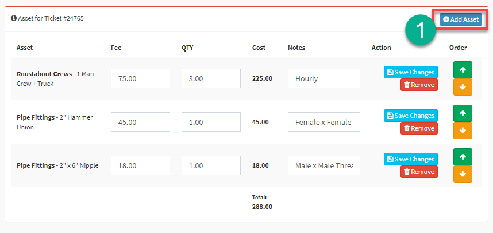Screen dimensions: 493x233
Task: Edit the 3.00 quantity field
Action: (x=211, y=78)
